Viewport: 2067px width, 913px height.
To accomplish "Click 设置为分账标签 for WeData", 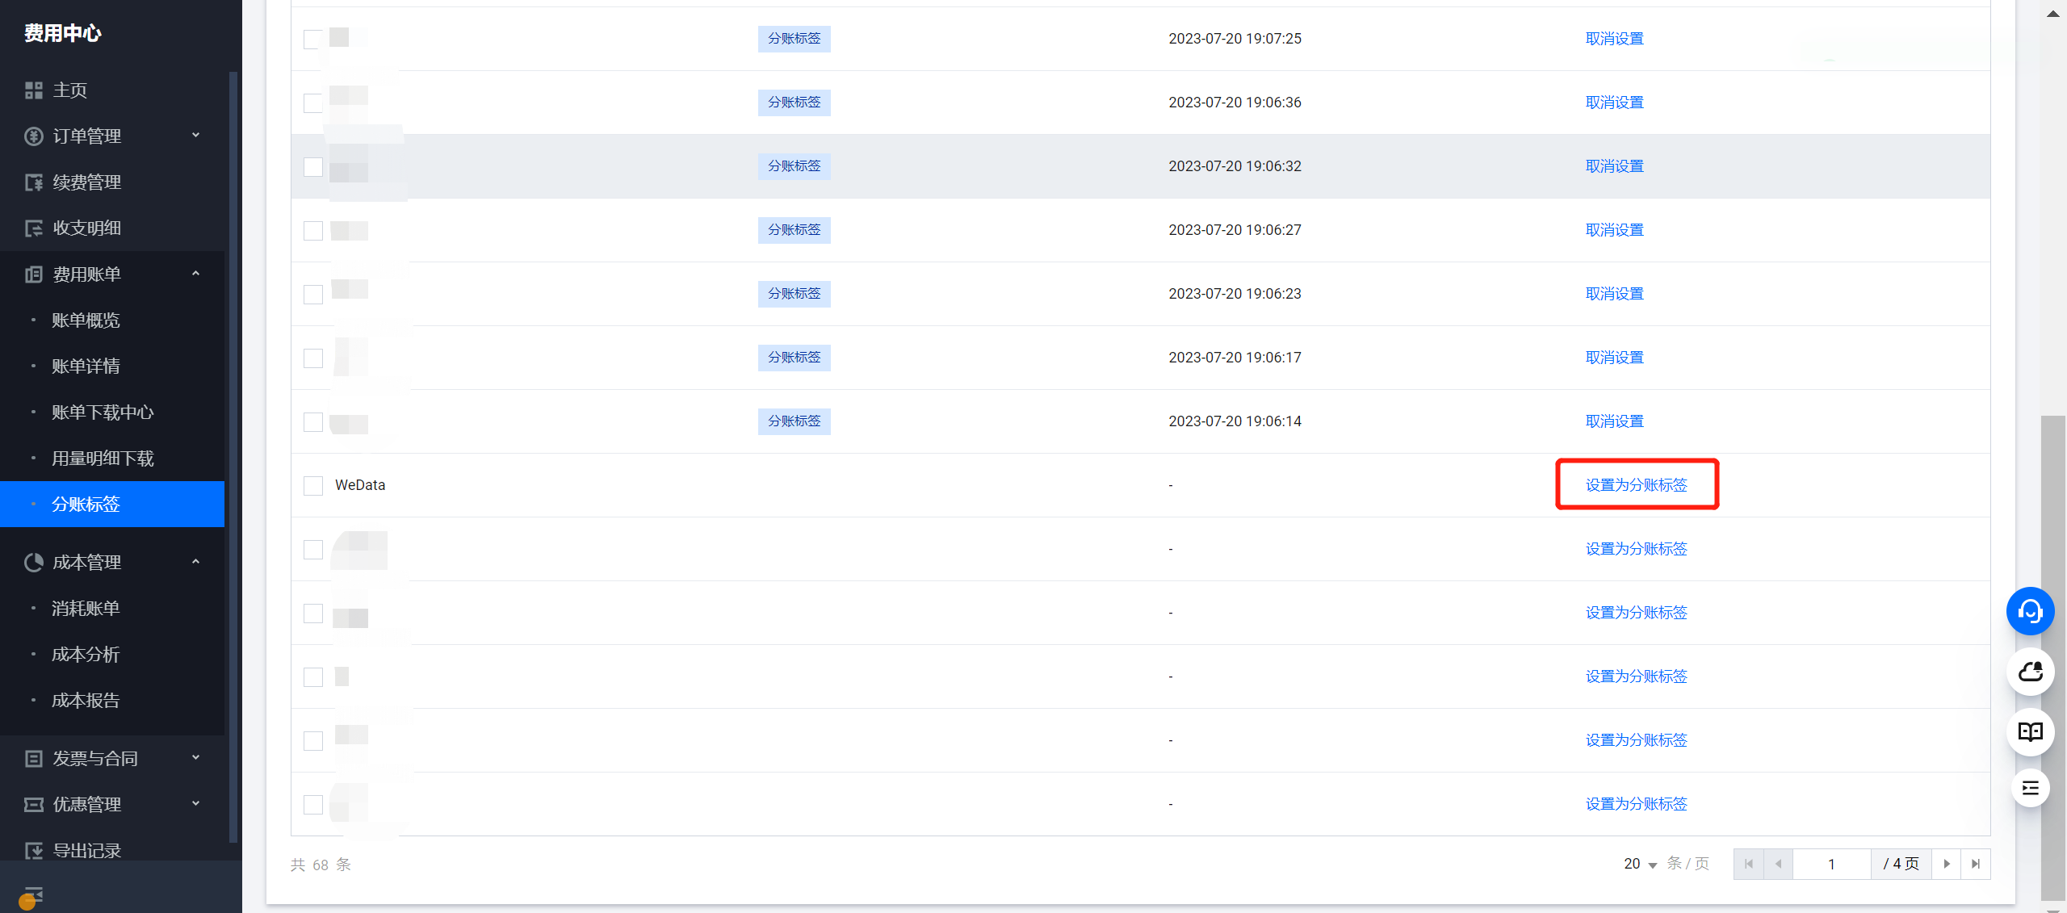I will point(1636,485).
